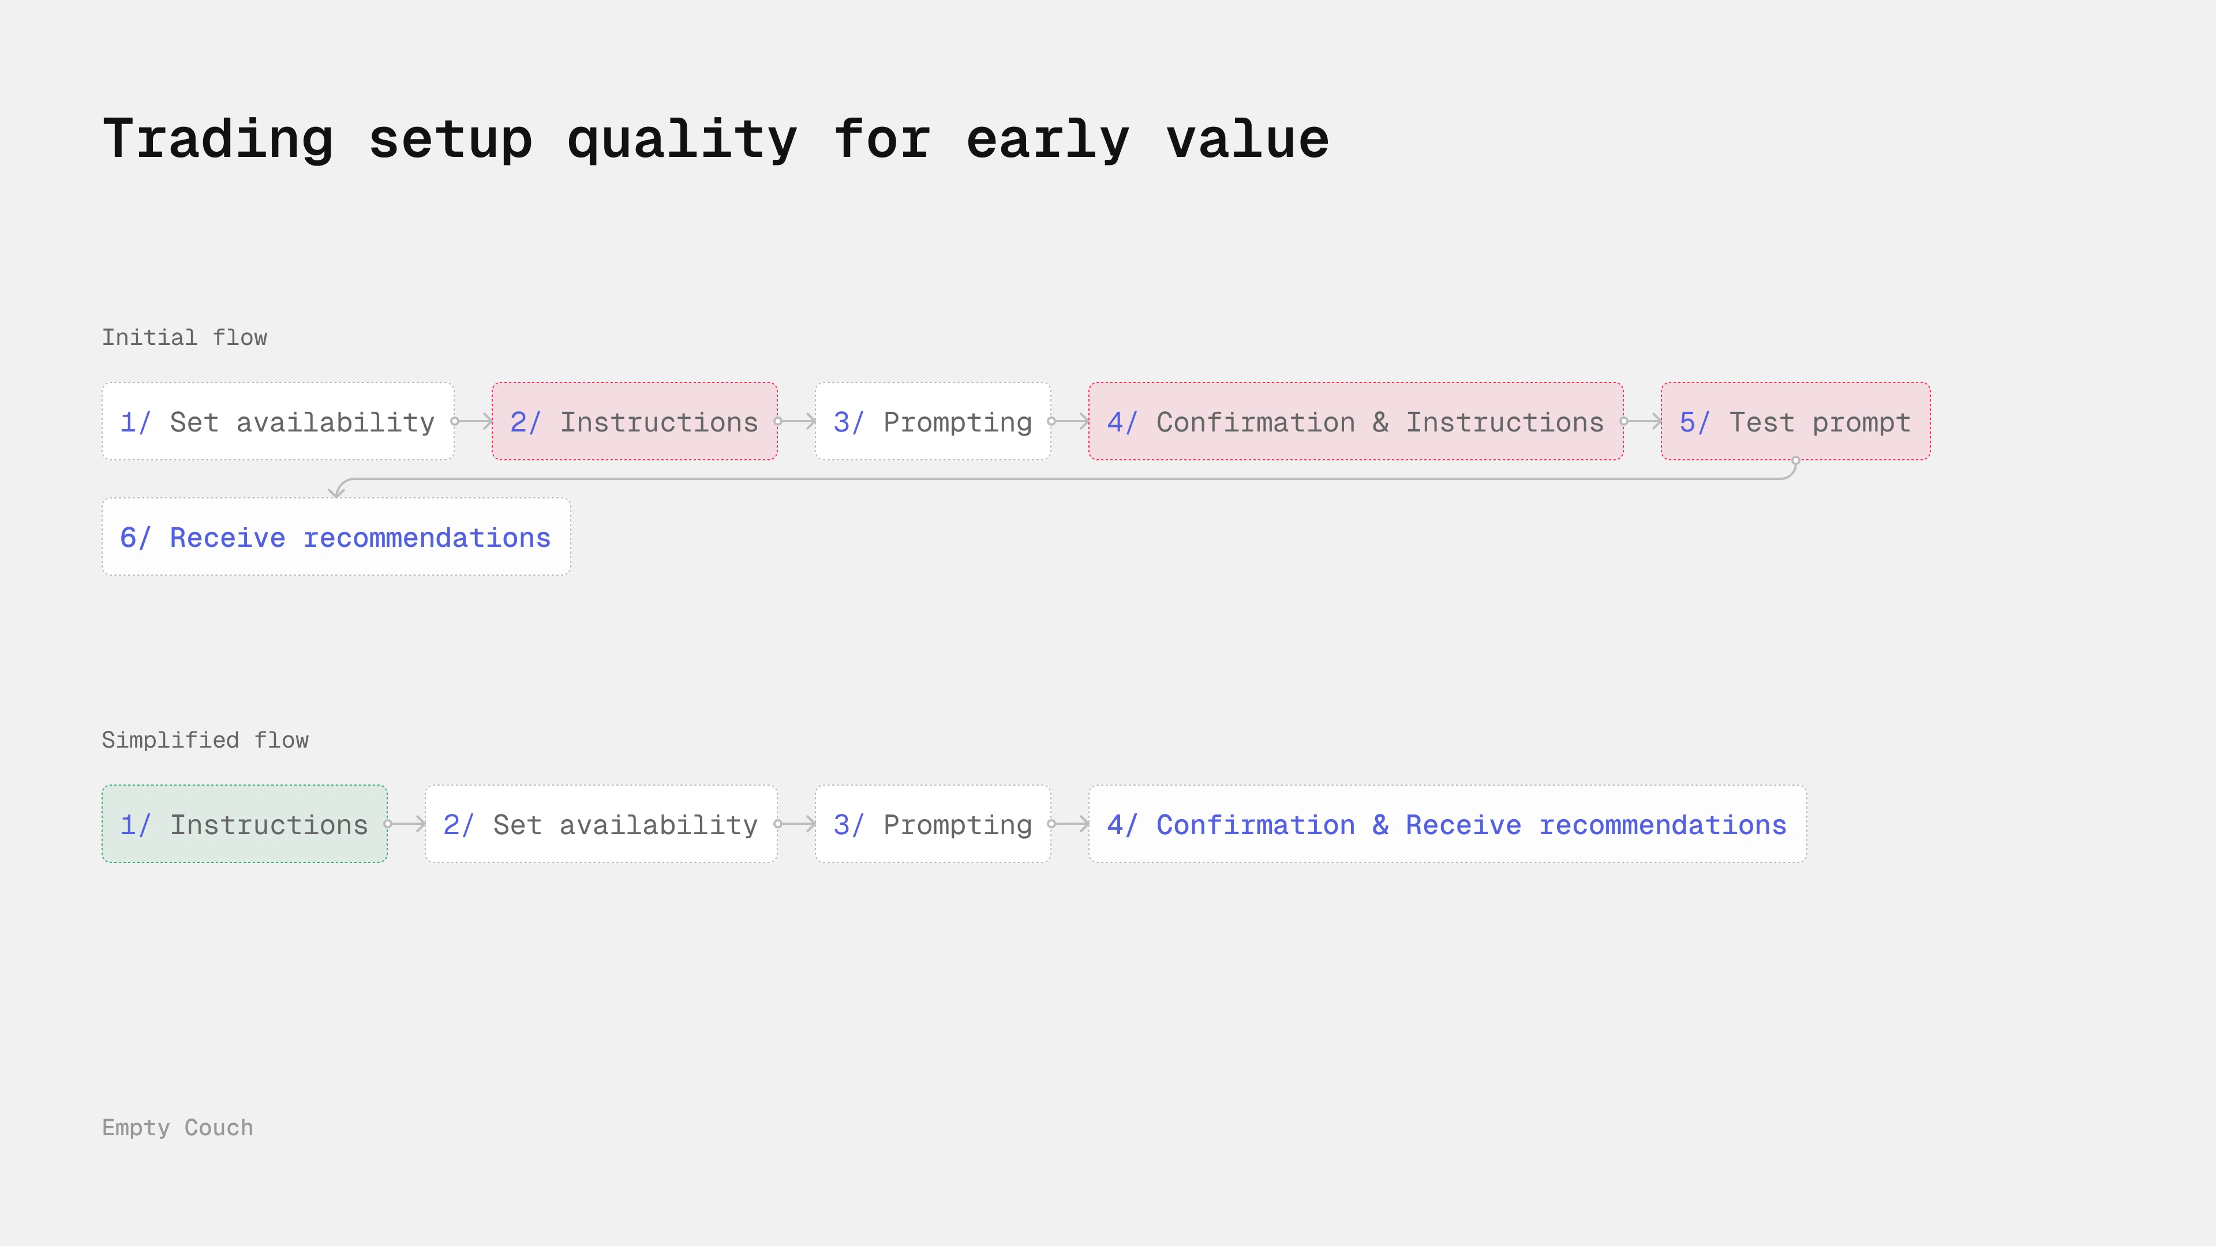Click the Initial flow "3/ Prompting" box

point(933,421)
